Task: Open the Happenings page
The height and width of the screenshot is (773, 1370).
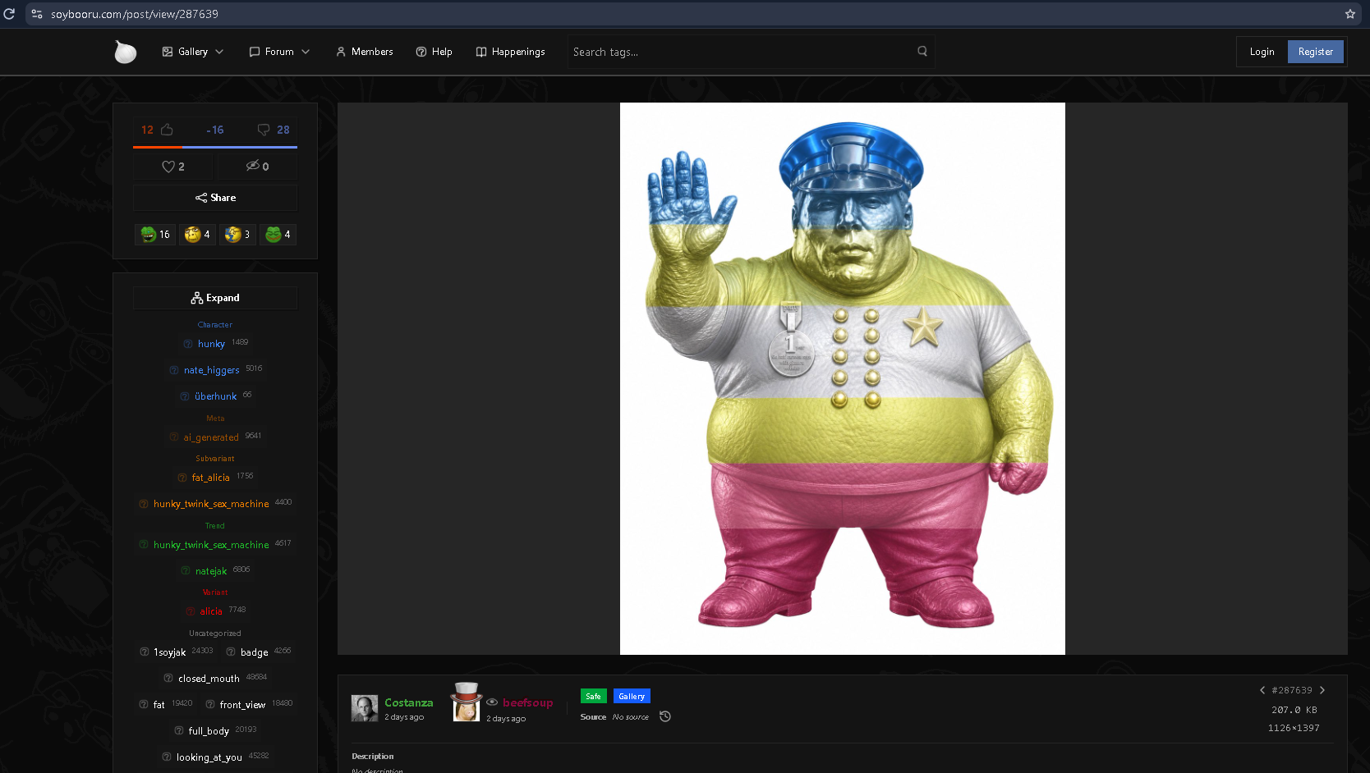Action: coord(510,52)
